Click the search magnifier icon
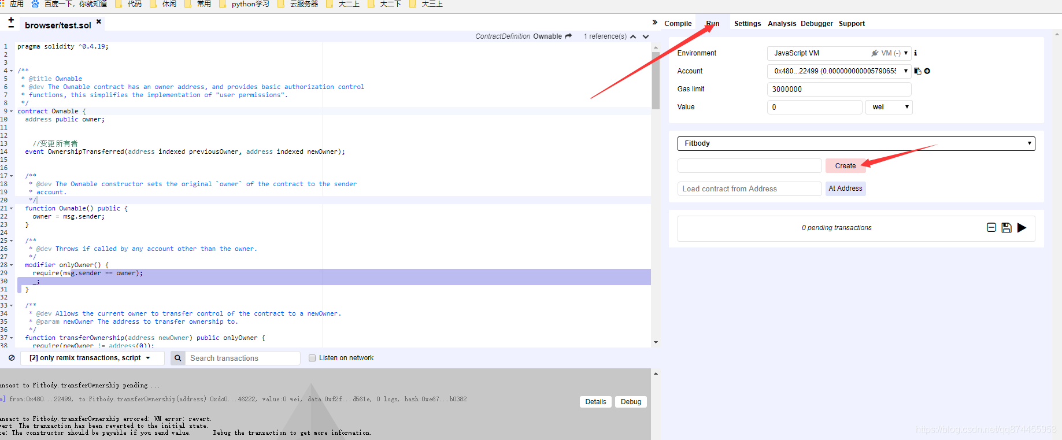Image resolution: width=1062 pixels, height=440 pixels. click(x=178, y=358)
